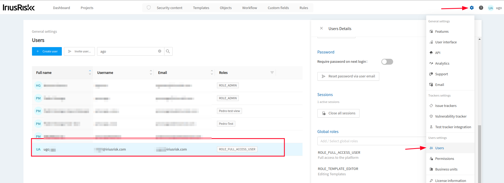Click the Analytics icon
Viewport: 504px width, 183px height.
pos(431,63)
